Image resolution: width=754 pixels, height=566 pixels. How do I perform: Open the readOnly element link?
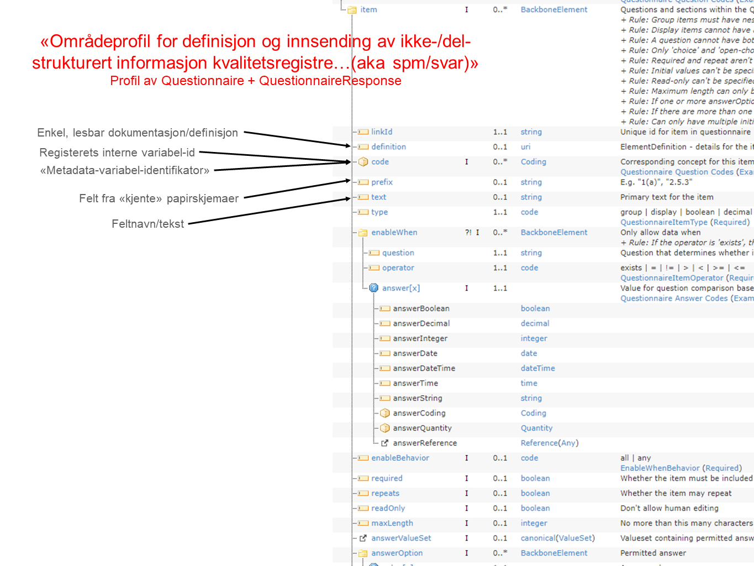click(x=388, y=509)
